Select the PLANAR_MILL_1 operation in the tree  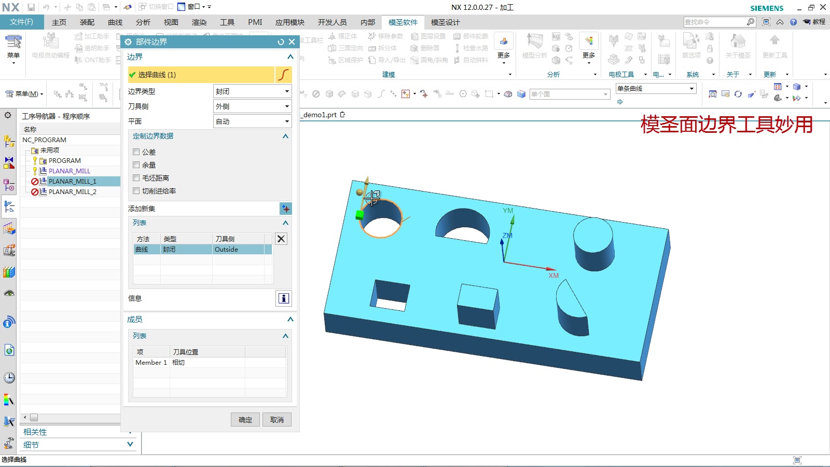(x=72, y=182)
